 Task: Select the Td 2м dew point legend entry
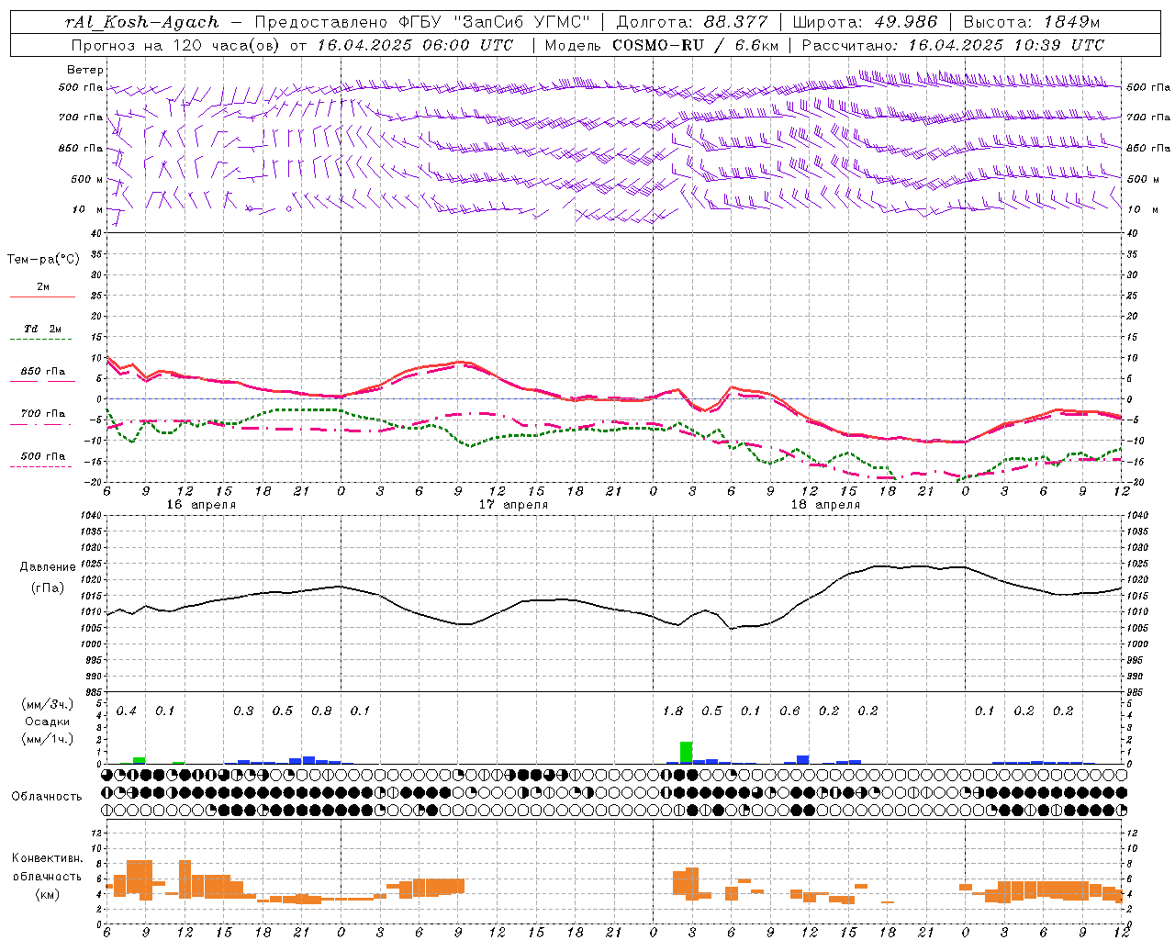[42, 329]
